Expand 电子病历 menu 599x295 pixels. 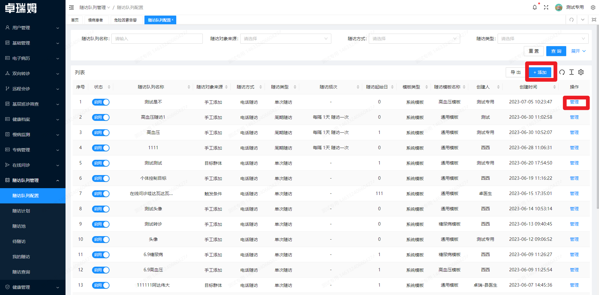(x=32, y=58)
